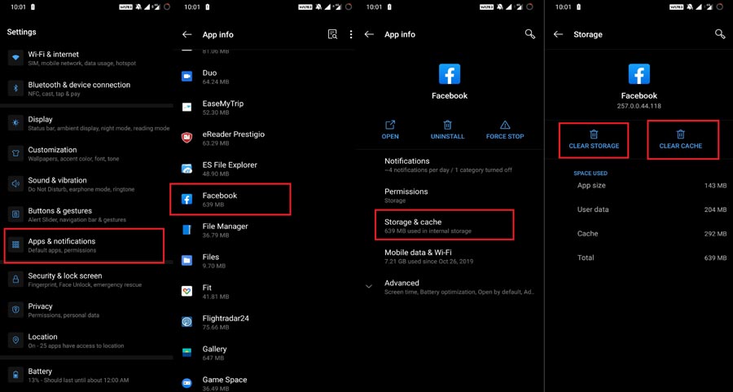Tap CLEAR CACHE button
Screen dimensions: 733x392
coord(683,139)
